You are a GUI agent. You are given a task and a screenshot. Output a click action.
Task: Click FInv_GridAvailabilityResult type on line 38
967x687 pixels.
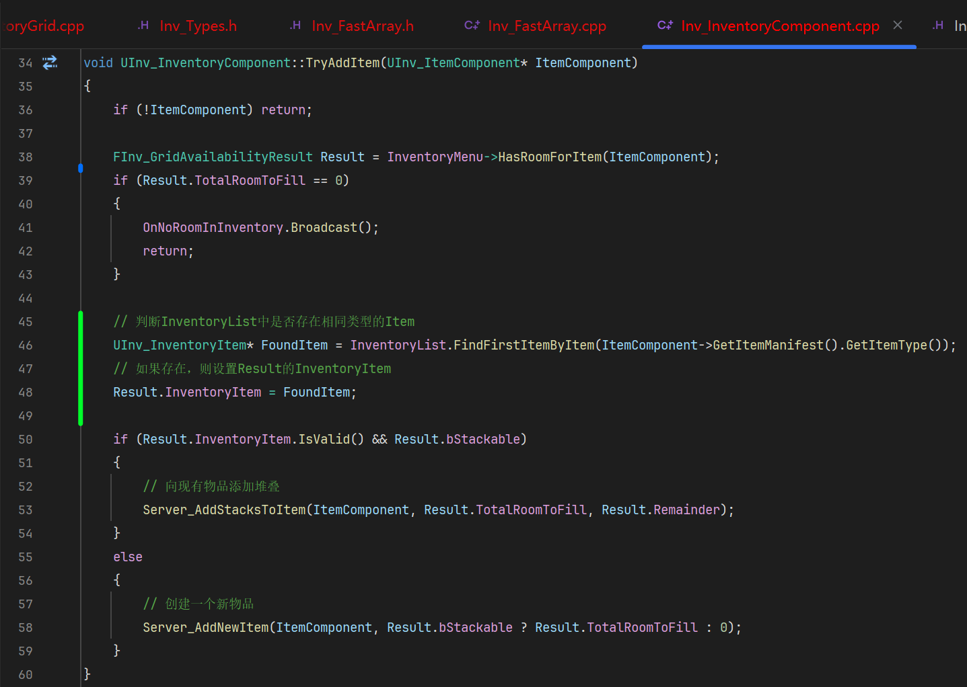coord(213,157)
